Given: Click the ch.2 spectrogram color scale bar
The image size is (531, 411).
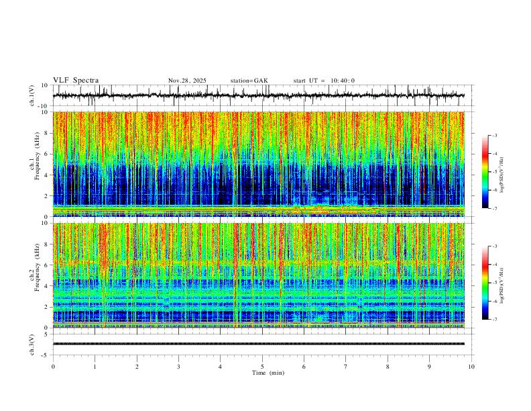Looking at the screenshot, I should (x=485, y=283).
